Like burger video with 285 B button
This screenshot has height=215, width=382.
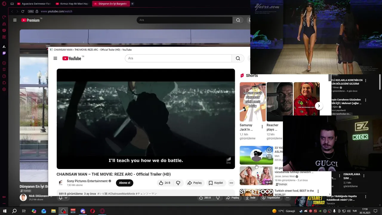pyautogui.click(x=205, y=198)
